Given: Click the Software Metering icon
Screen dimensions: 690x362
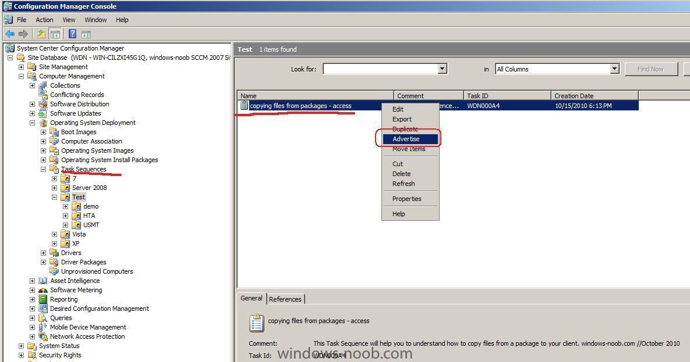Looking at the screenshot, I should [x=43, y=290].
